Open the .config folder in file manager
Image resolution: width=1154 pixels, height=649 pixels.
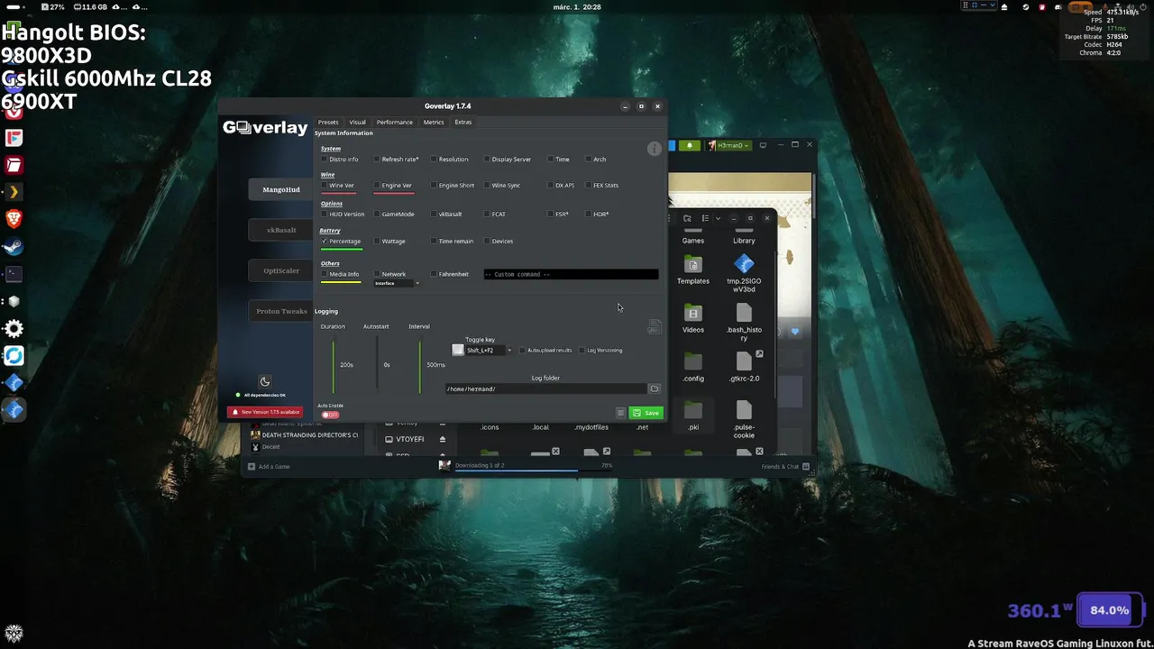pyautogui.click(x=692, y=368)
